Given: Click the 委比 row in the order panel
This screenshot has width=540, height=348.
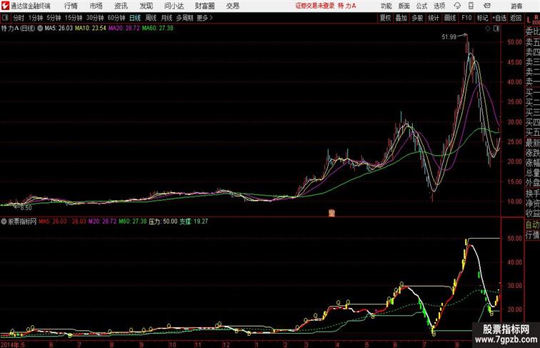Looking at the screenshot, I should click(x=532, y=31).
